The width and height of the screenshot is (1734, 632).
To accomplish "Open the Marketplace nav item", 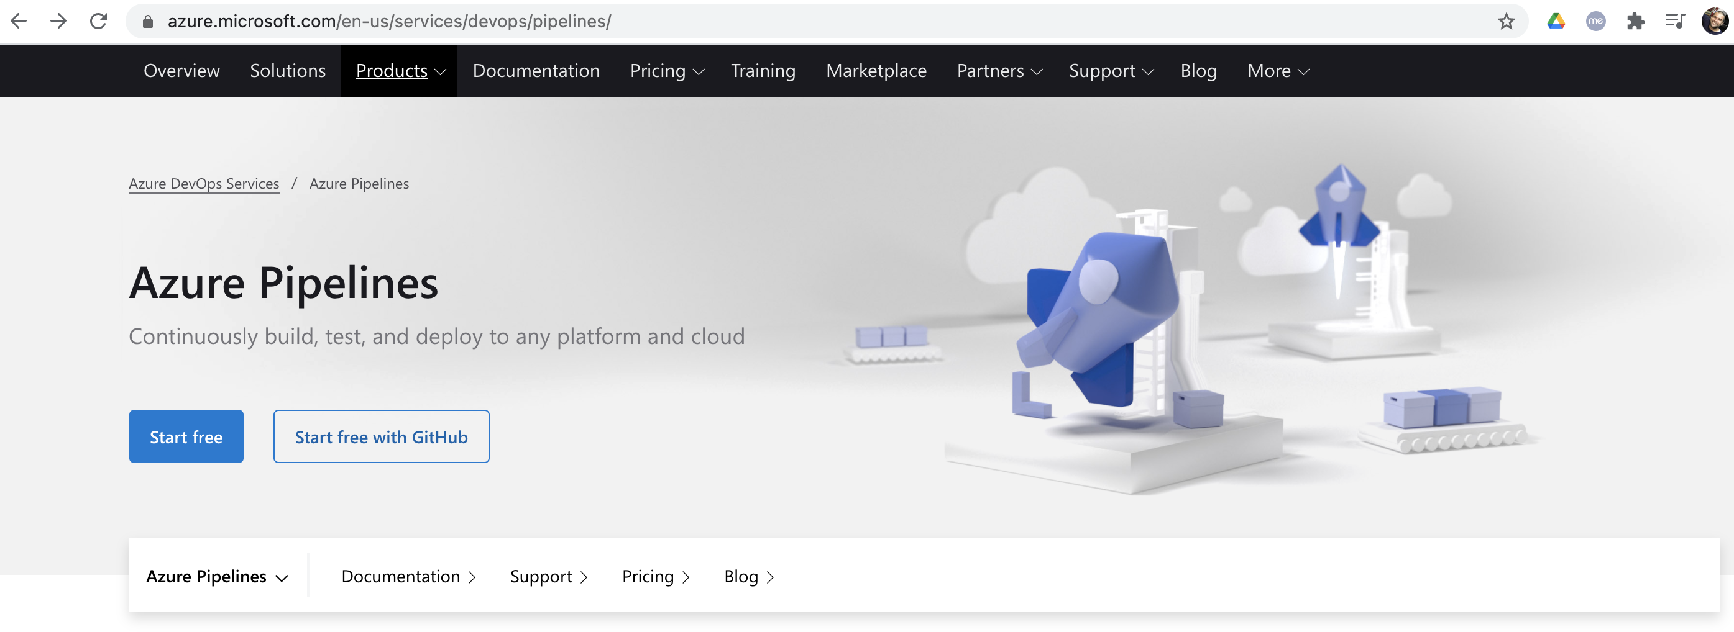I will (876, 71).
